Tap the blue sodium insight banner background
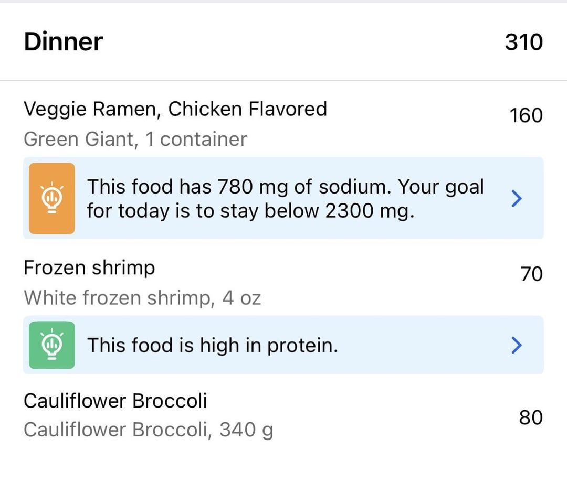The width and height of the screenshot is (567, 482). point(283,198)
